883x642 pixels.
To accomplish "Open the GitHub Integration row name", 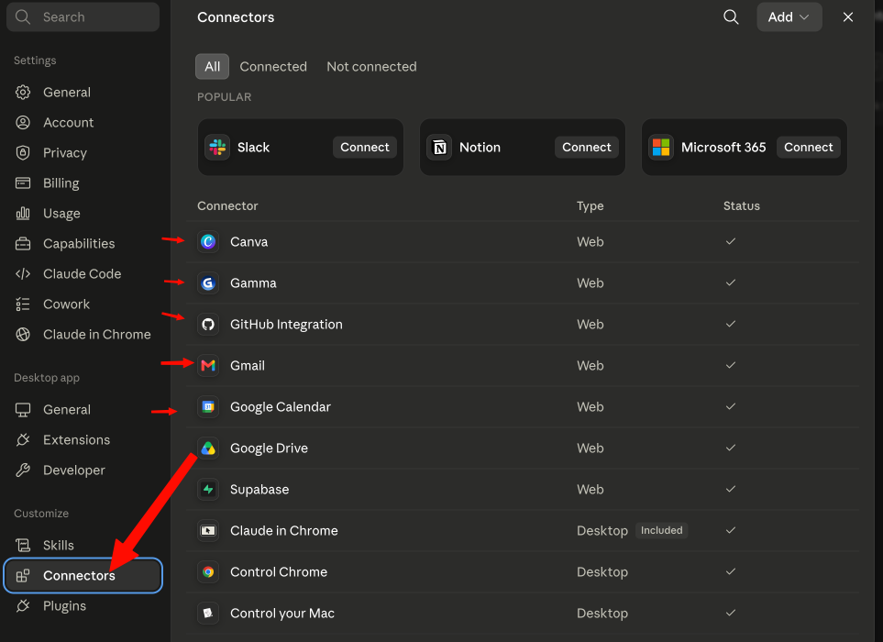I will 286,325.
